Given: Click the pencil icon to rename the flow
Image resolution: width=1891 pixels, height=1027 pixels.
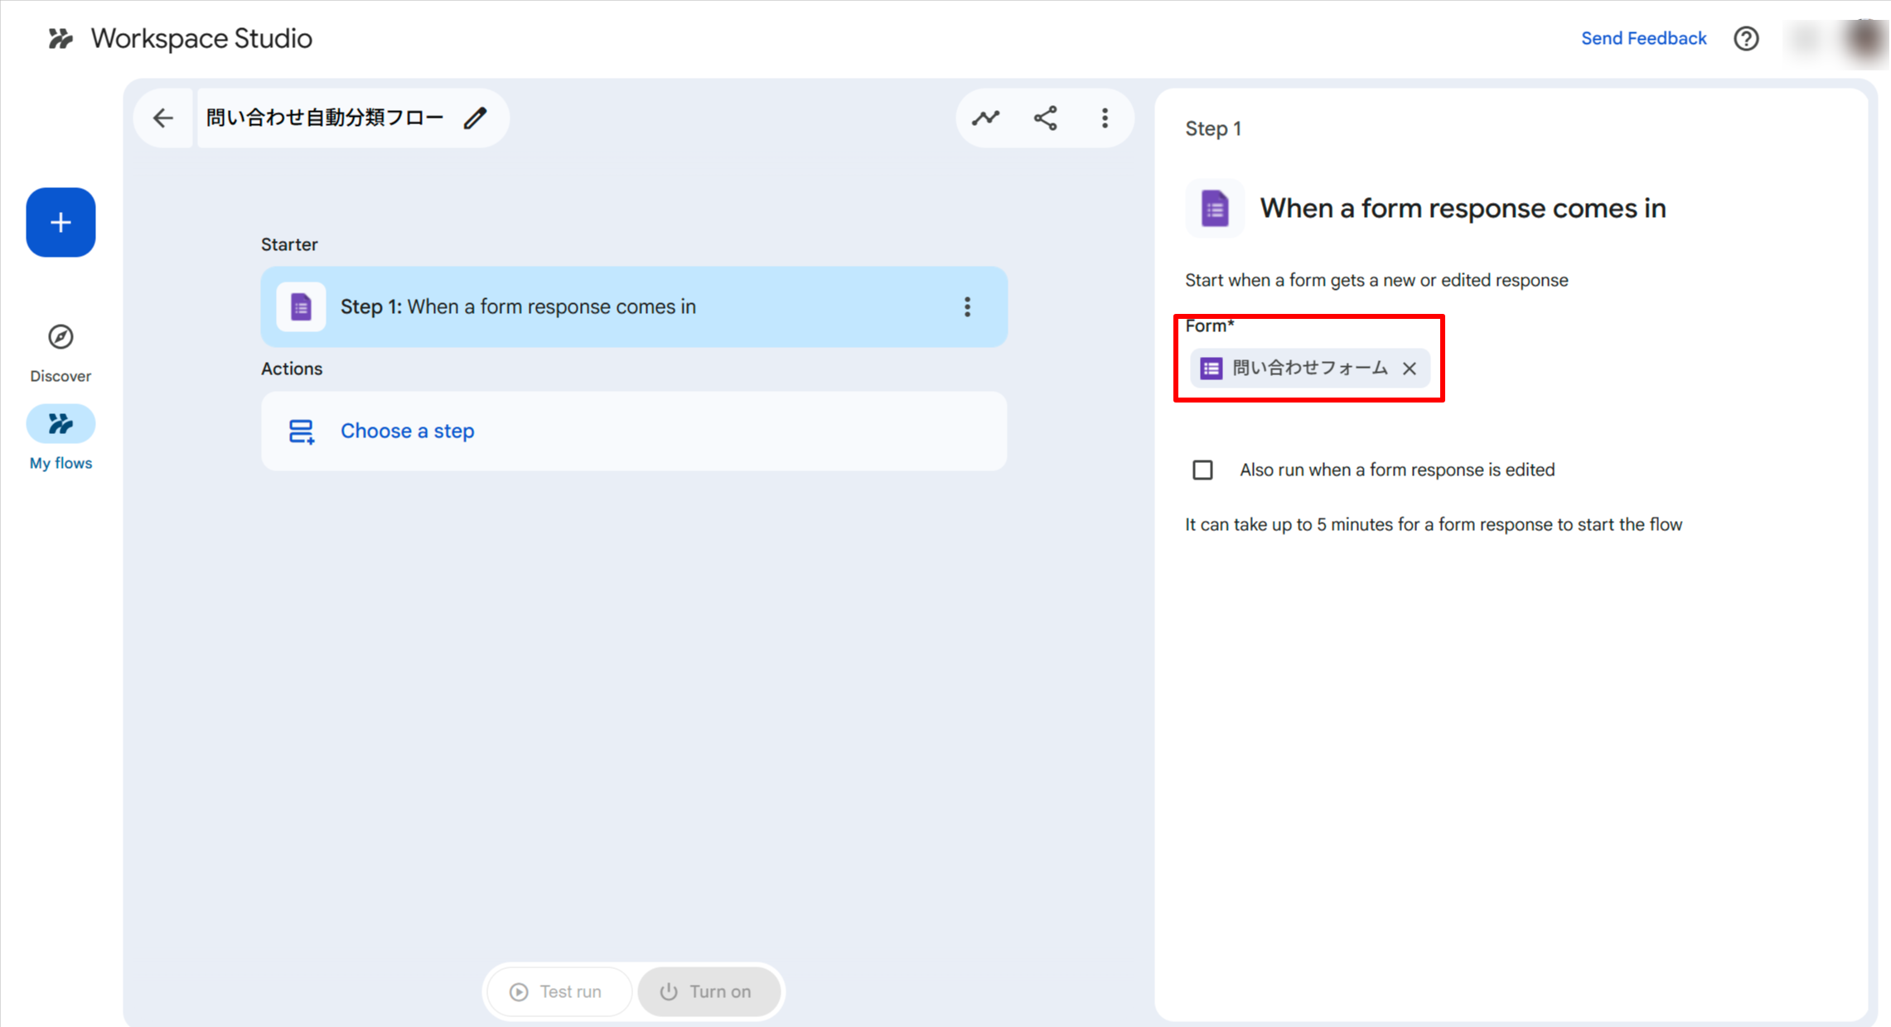Looking at the screenshot, I should pyautogui.click(x=475, y=118).
